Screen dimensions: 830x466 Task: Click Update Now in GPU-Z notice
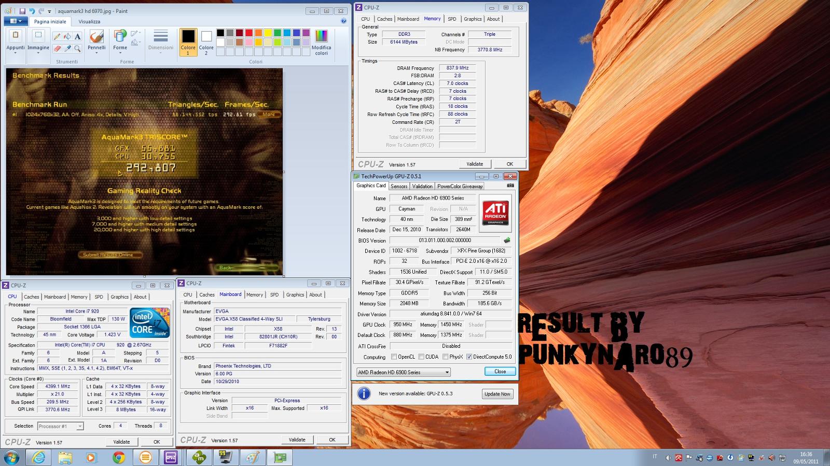[497, 394]
